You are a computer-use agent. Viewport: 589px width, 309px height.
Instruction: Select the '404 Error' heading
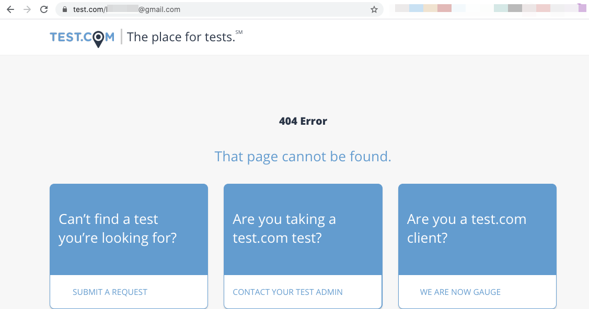(x=303, y=121)
